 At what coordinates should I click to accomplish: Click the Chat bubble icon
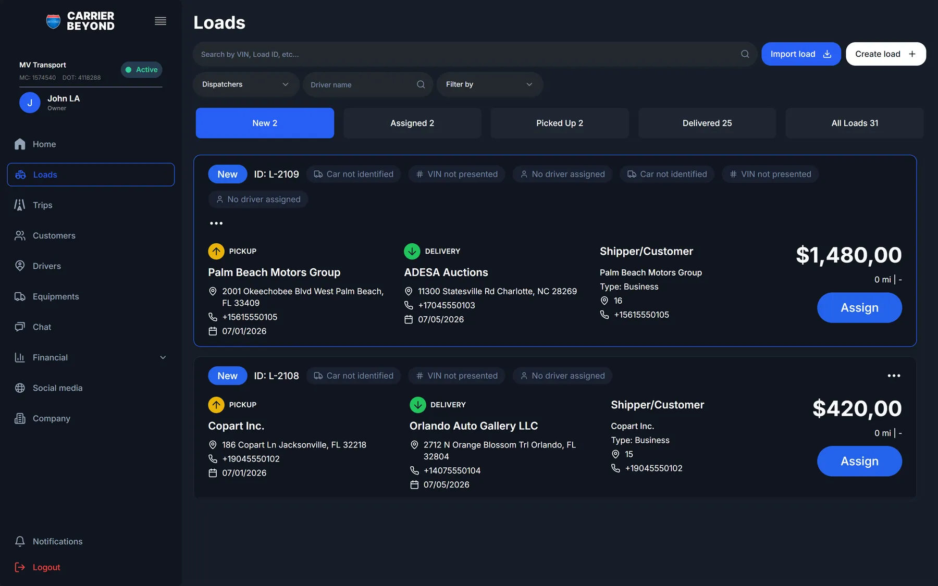[20, 327]
